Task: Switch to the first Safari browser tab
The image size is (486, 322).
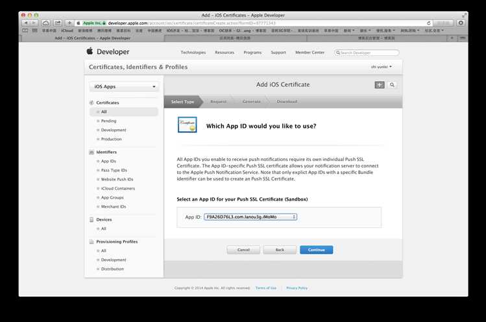Action: (92, 38)
